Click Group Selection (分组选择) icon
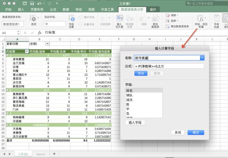The height and width of the screenshot is (158, 228). click(x=105, y=20)
